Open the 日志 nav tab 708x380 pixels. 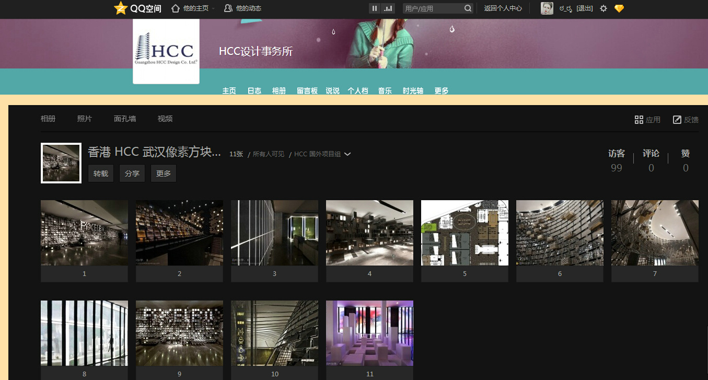point(254,91)
